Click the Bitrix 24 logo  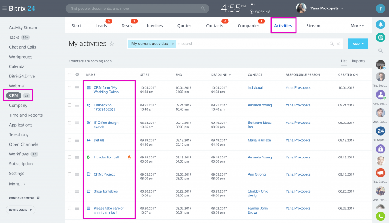22,8
